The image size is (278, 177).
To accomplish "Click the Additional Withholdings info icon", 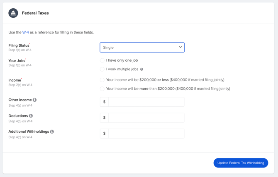I will 52,132.
